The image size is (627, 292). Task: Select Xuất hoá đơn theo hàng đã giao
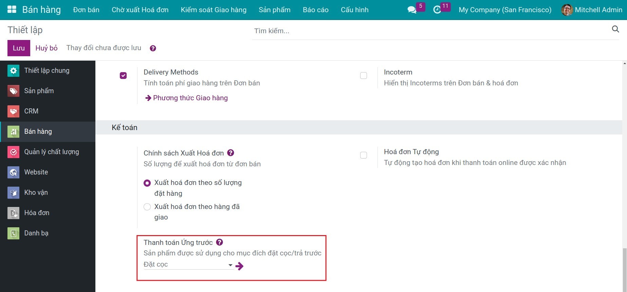tap(147, 207)
